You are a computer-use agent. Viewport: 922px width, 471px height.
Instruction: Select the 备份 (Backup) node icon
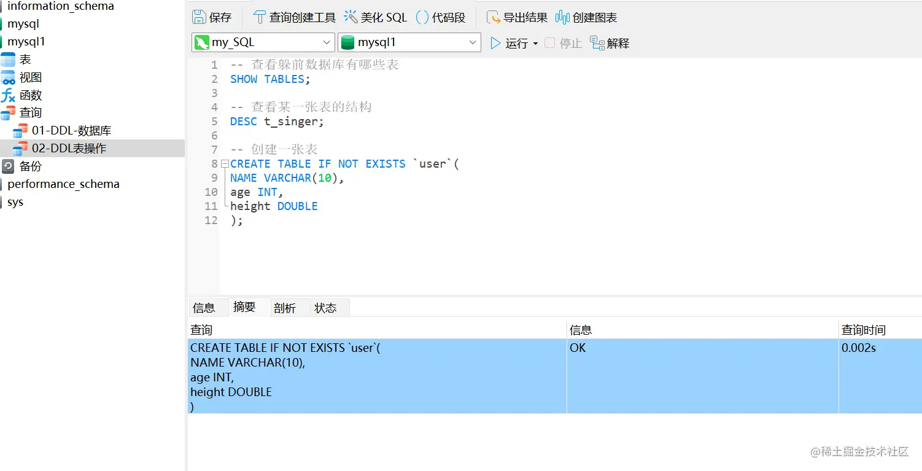click(8, 166)
